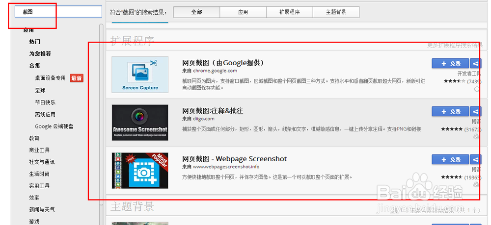Open 桌面设备专用 collection
This screenshot has height=225, width=491.
tap(50, 78)
